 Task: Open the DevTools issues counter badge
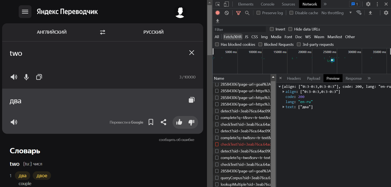click(x=354, y=4)
